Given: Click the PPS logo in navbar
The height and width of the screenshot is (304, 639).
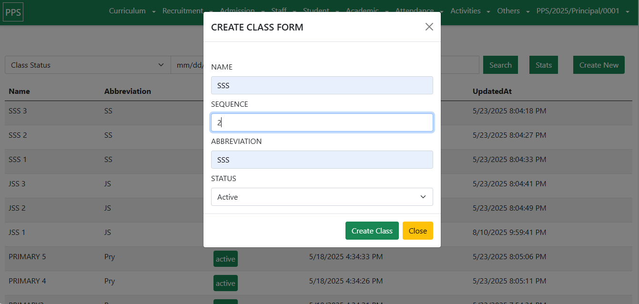Looking at the screenshot, I should click(13, 12).
